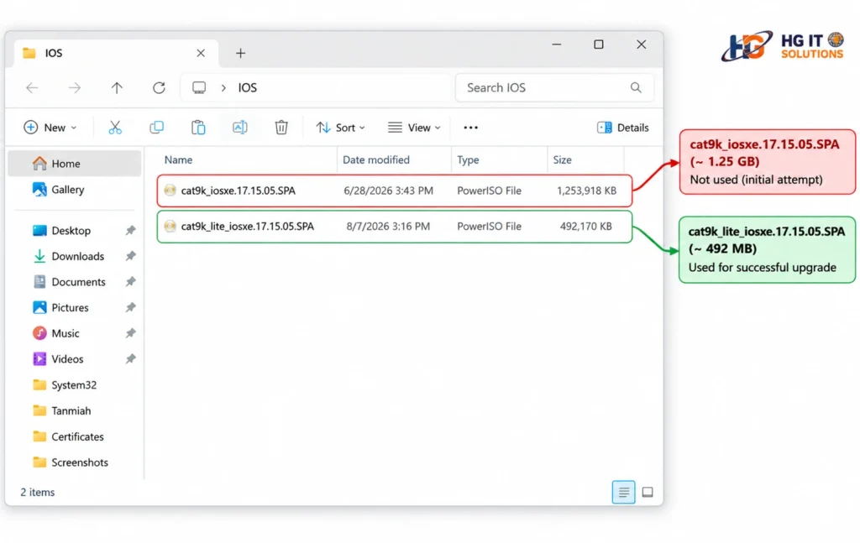The height and width of the screenshot is (543, 860).
Task: Click the search magnifier icon
Action: click(x=636, y=87)
